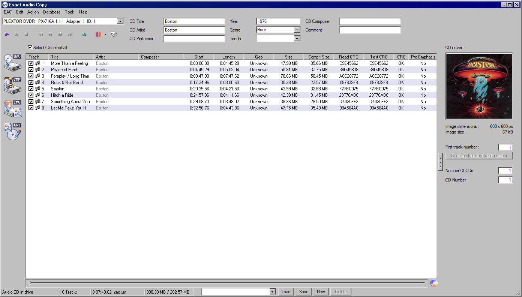Click the Number Of CDs field
522x297 pixels.
[x=505, y=171]
